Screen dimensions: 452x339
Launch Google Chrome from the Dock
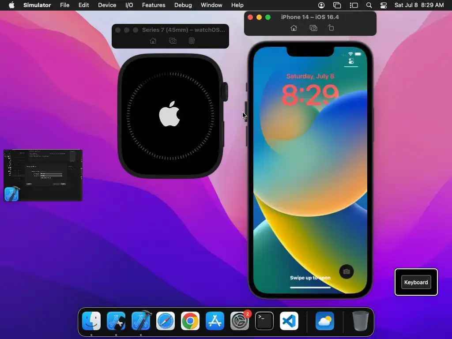coord(190,320)
